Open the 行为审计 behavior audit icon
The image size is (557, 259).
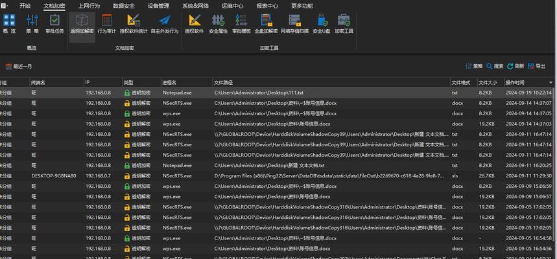click(x=106, y=20)
